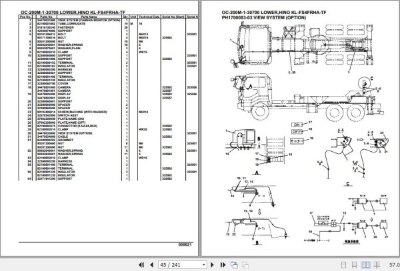Click the SWITCH ASSY part name
Viewport: 400px width, 271px height.
68,115
